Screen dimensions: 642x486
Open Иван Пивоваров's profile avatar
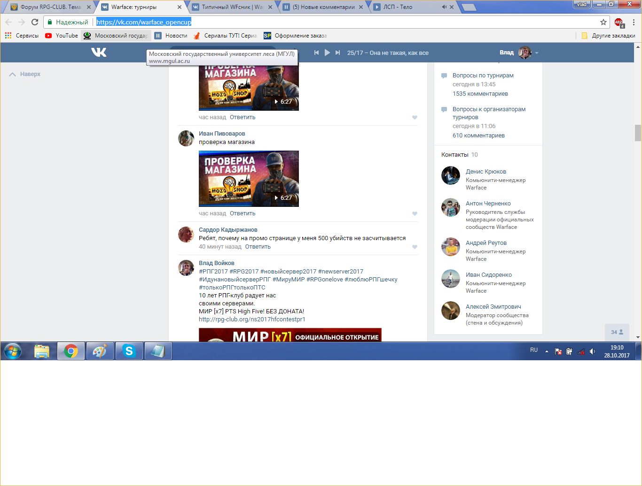pyautogui.click(x=186, y=138)
